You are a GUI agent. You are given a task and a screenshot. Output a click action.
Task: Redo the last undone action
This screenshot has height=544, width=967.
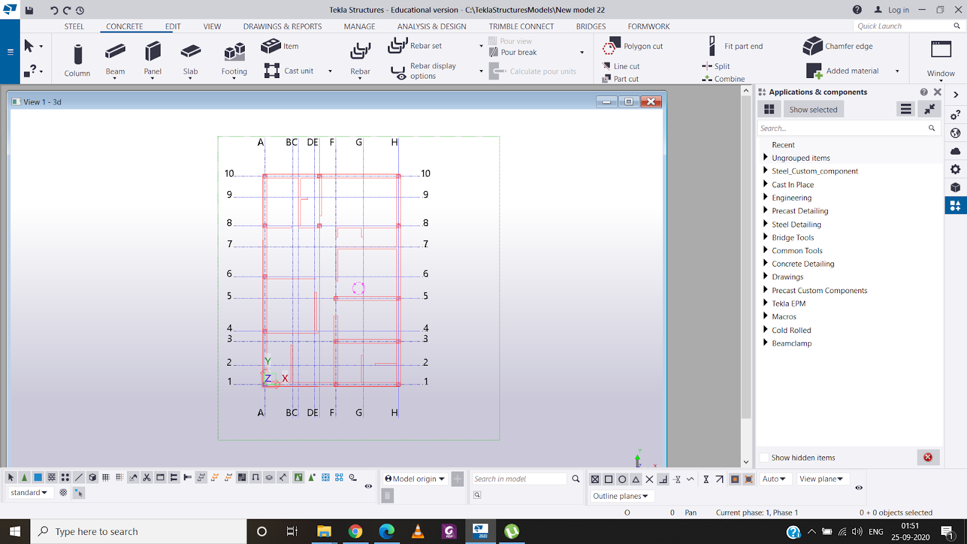67,10
